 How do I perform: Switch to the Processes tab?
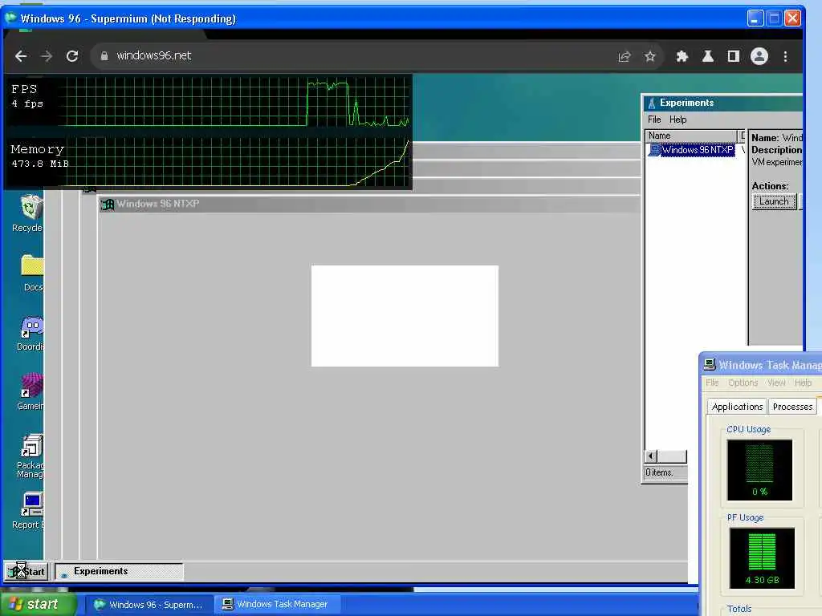(792, 407)
